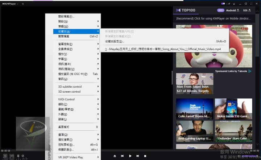
Task: Click the purple GO button
Action: coord(220,10)
